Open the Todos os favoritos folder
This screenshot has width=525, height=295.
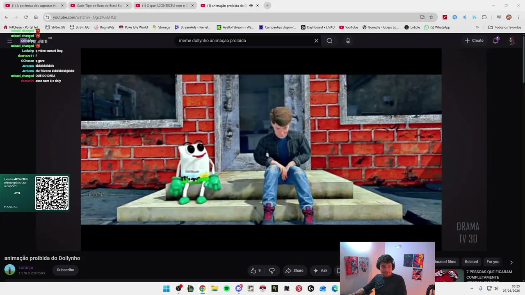pyautogui.click(x=504, y=27)
